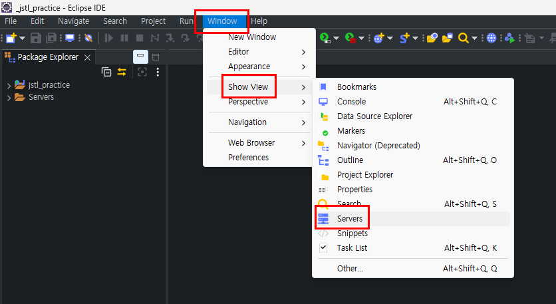Click the green Run icon
Viewport: 556px width, 304px height.
(x=325, y=38)
